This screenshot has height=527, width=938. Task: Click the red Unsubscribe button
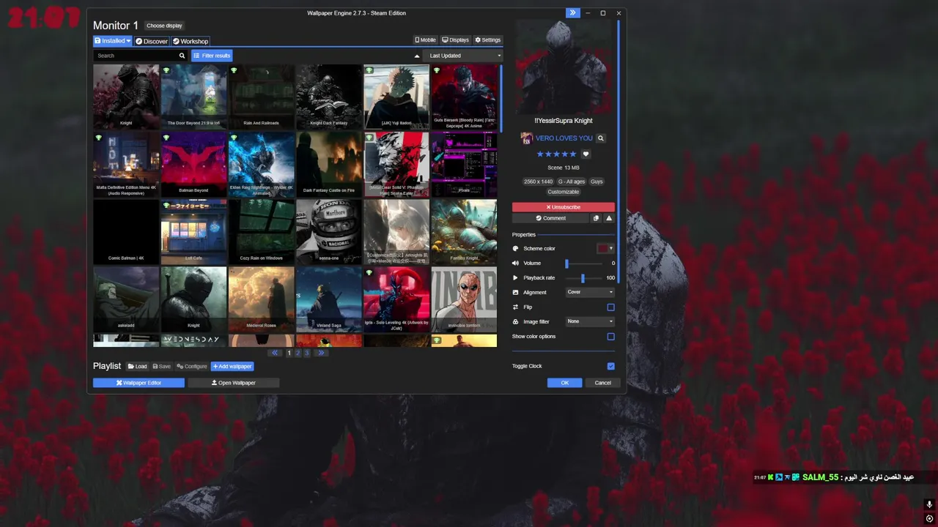click(x=563, y=207)
